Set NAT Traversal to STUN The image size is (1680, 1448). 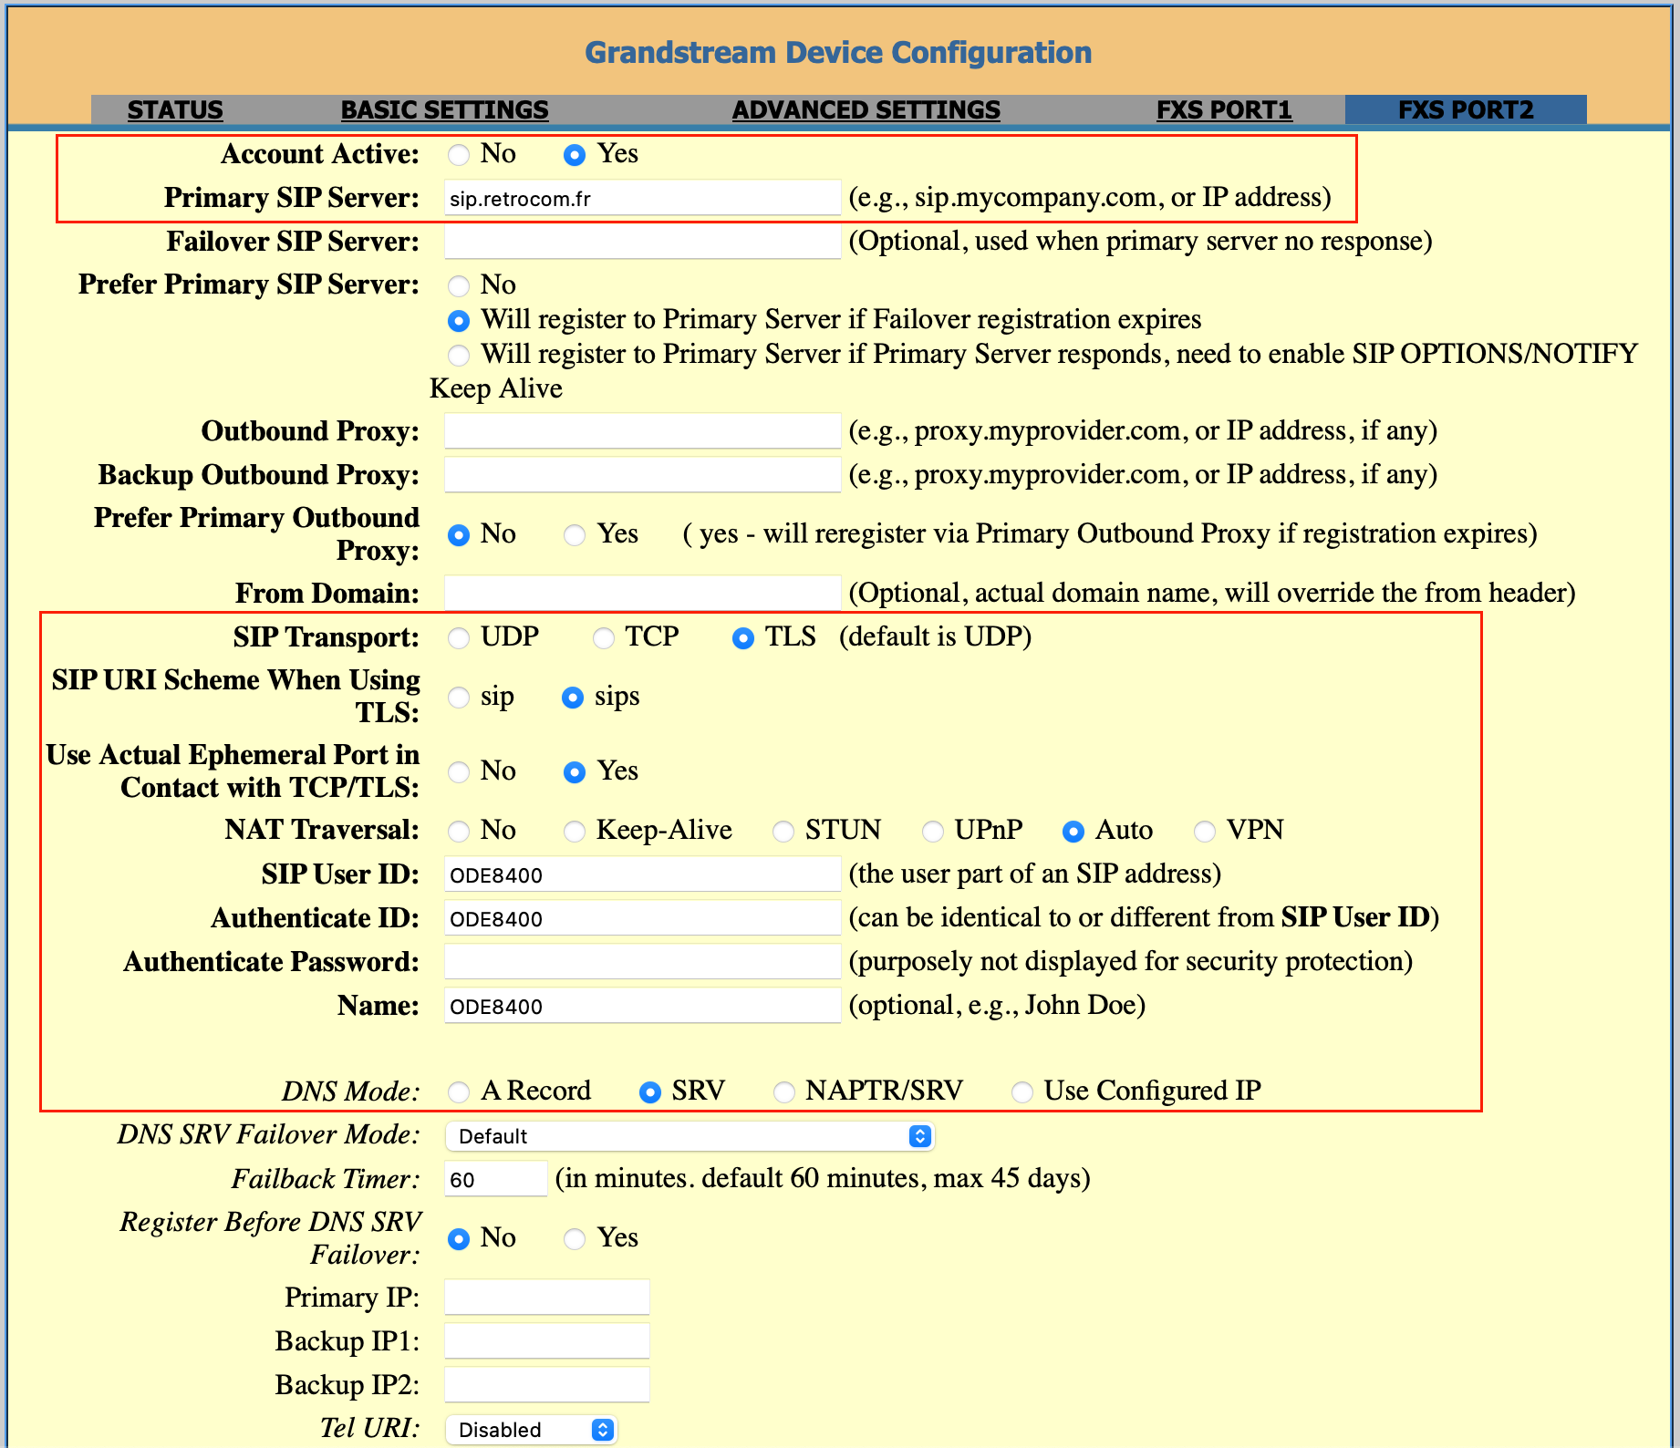(x=783, y=832)
